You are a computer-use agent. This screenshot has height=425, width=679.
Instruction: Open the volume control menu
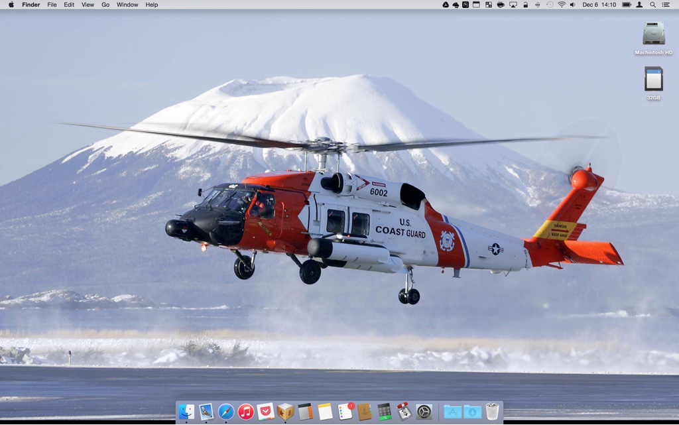click(x=573, y=5)
